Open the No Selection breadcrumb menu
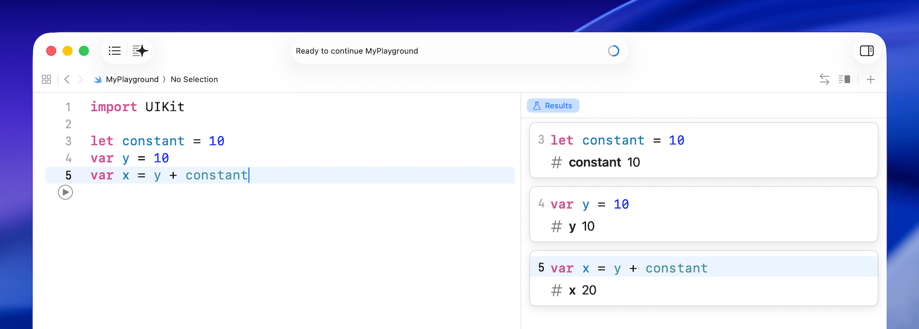The width and height of the screenshot is (919, 329). [194, 79]
